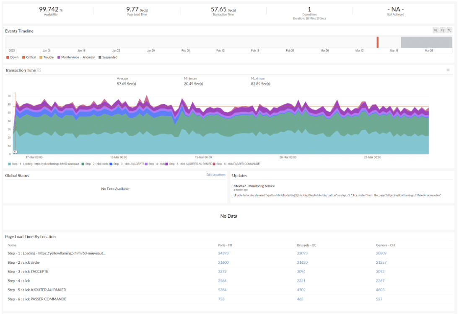This screenshot has height=314, width=459.
Task: Click the red Down event on timeline
Action: pyautogui.click(x=378, y=42)
